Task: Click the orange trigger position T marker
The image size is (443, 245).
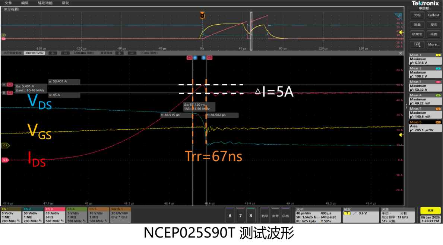Action: pyautogui.click(x=202, y=16)
